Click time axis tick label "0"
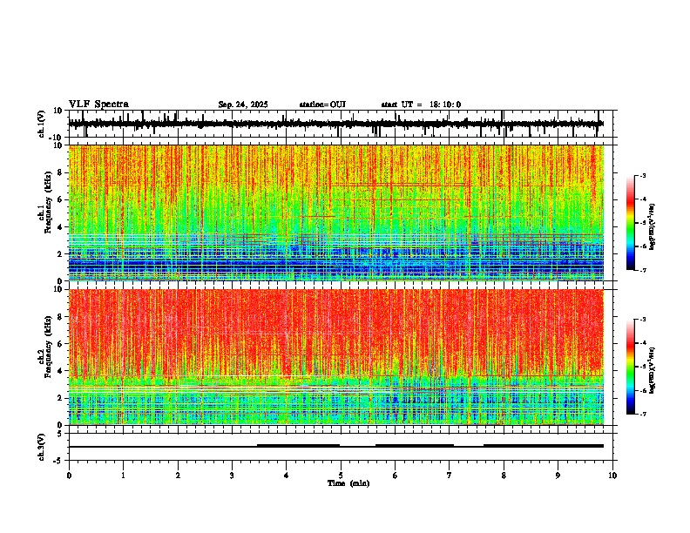The height and width of the screenshot is (533, 690). (69, 476)
